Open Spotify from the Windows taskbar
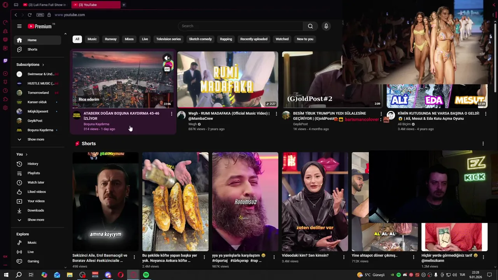Viewport: 498px width, 280px height. click(146, 275)
